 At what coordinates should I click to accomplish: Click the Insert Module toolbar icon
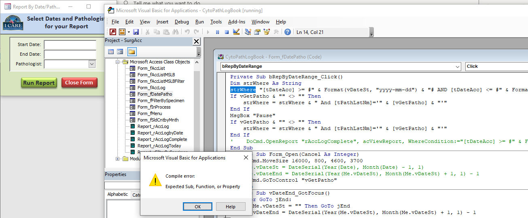point(122,32)
